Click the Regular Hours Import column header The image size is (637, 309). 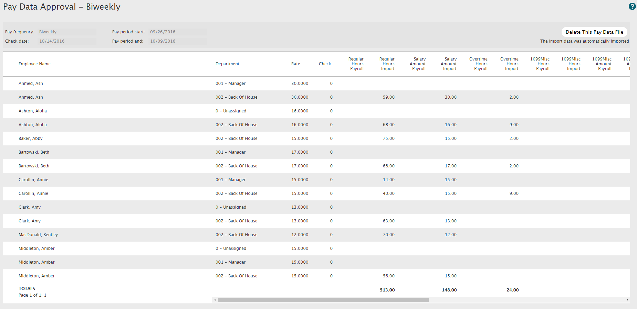387,64
